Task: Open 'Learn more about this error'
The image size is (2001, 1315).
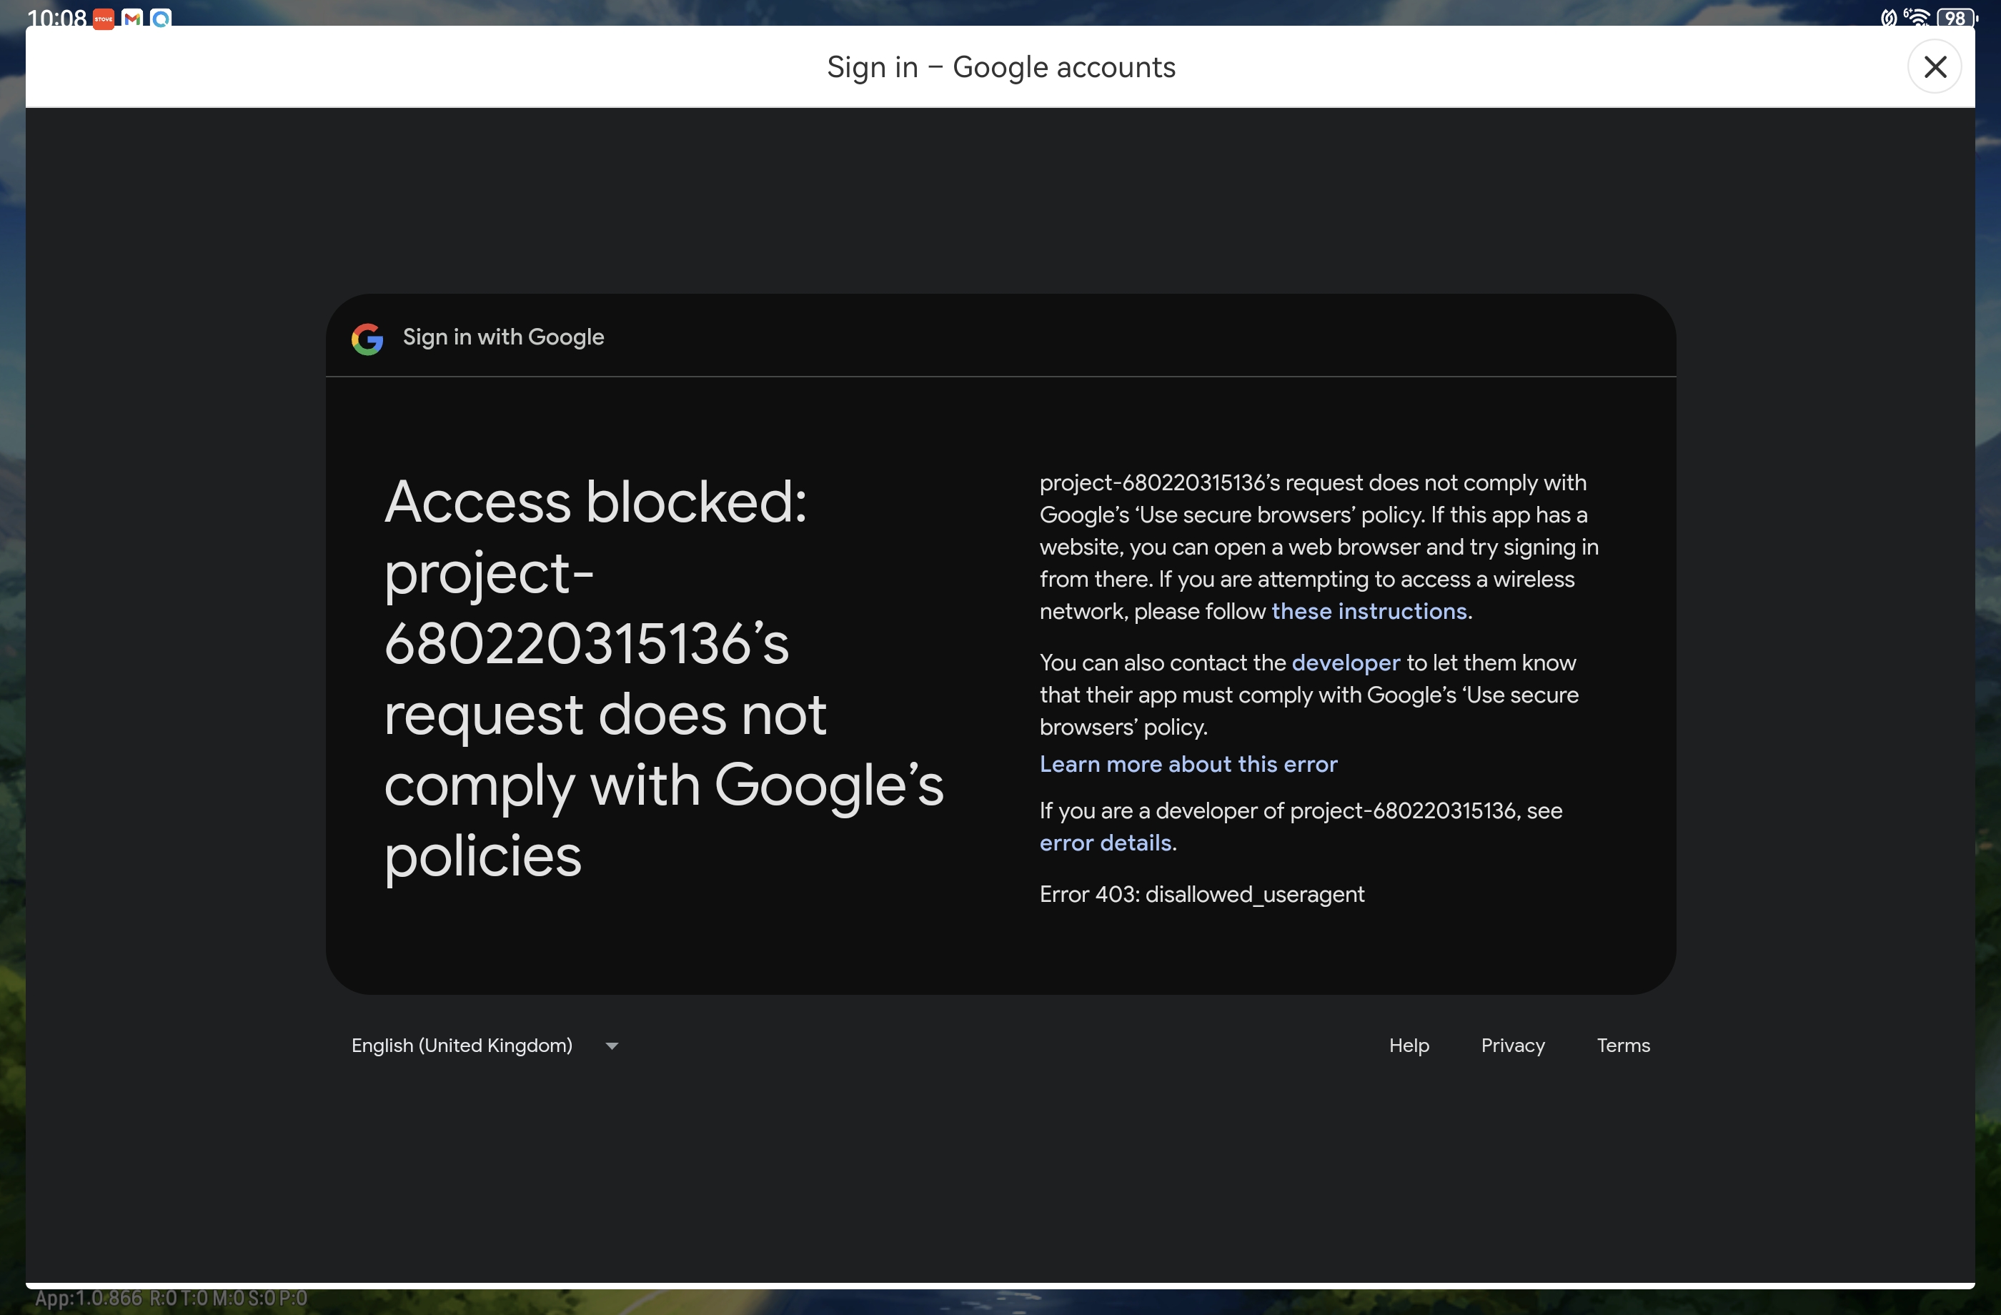Action: coord(1188,764)
